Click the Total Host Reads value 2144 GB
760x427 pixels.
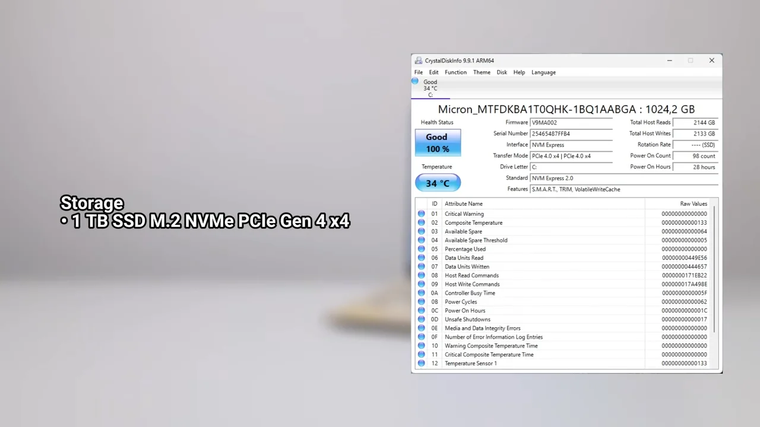pos(696,123)
